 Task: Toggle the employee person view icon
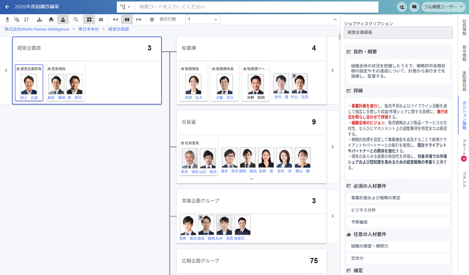63,20
